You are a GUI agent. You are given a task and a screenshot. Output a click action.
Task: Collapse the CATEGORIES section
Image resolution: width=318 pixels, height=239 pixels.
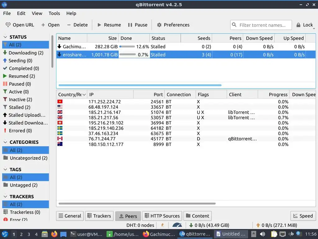pyautogui.click(x=6, y=142)
